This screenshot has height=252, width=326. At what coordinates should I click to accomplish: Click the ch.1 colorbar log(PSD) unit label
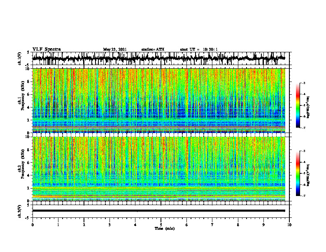point(308,107)
